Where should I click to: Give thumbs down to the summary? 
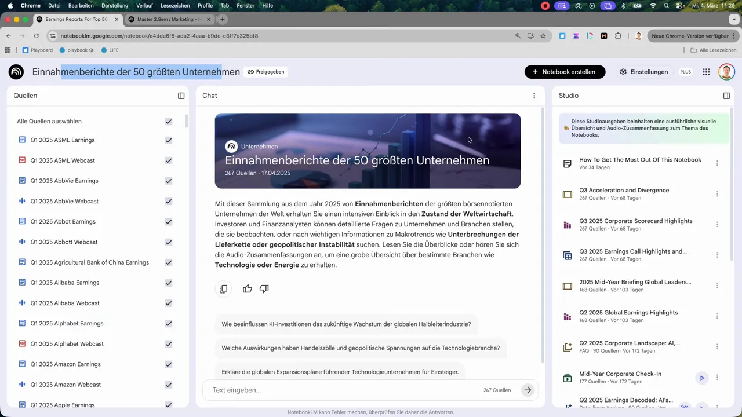[264, 289]
